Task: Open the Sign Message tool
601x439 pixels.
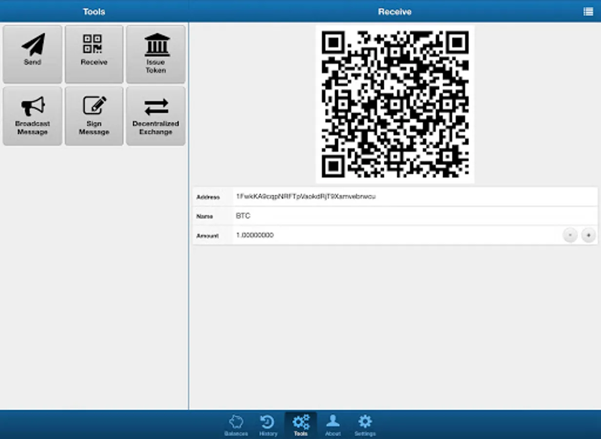Action: pyautogui.click(x=94, y=116)
